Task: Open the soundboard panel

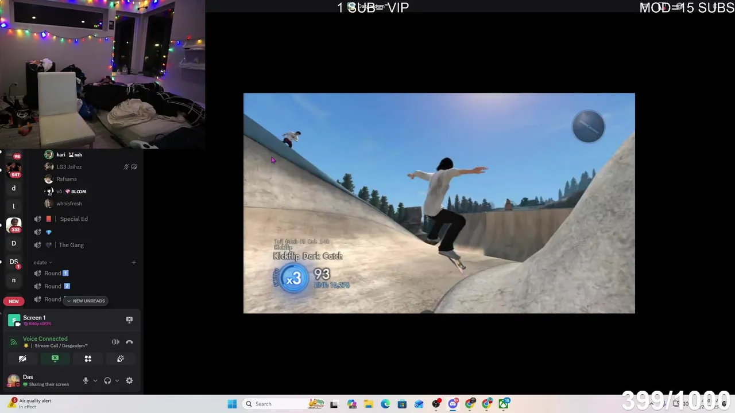Action: click(x=121, y=359)
